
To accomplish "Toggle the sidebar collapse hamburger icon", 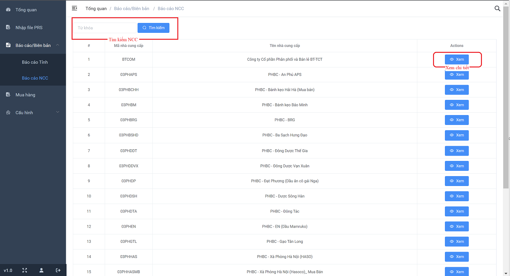I will point(74,8).
